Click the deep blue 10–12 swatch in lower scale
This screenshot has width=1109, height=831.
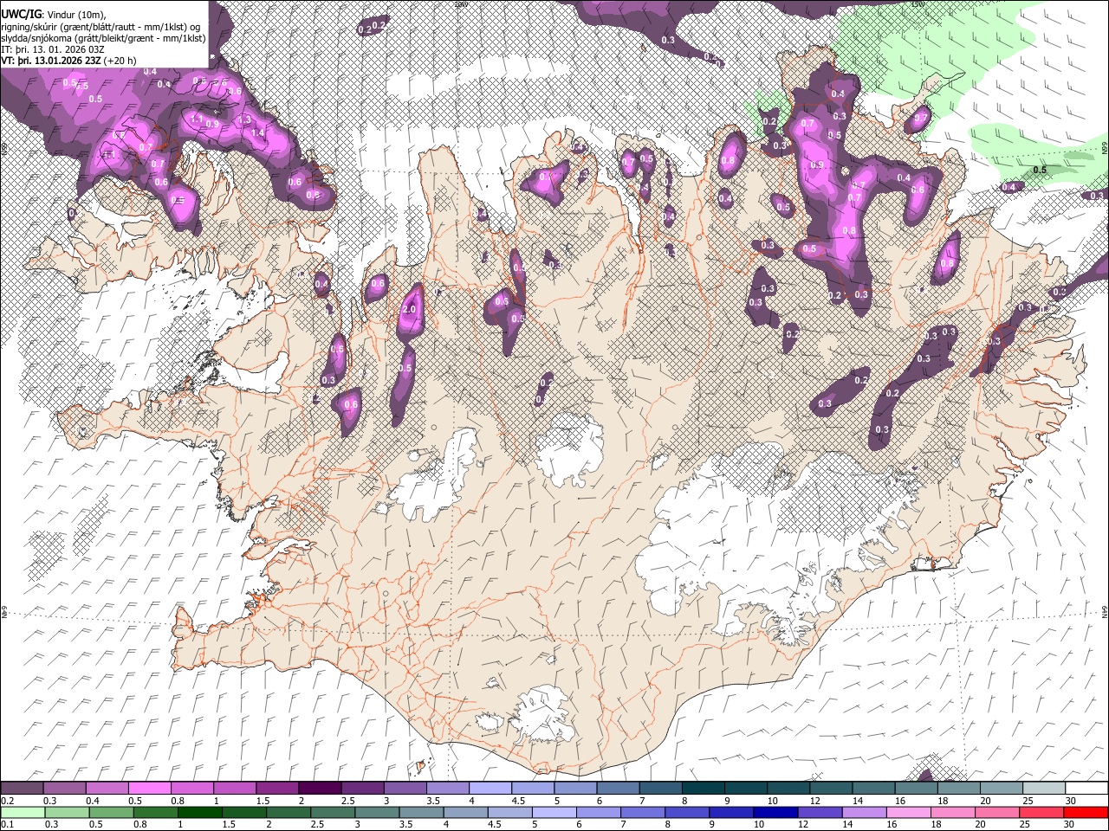click(x=775, y=813)
